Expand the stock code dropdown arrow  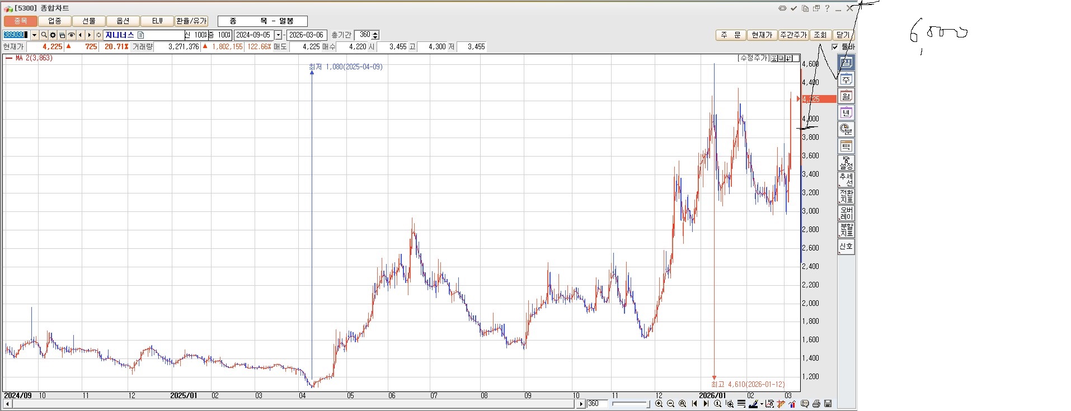click(34, 35)
